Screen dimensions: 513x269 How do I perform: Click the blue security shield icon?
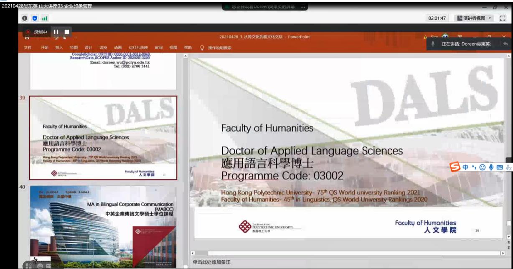pos(35,18)
